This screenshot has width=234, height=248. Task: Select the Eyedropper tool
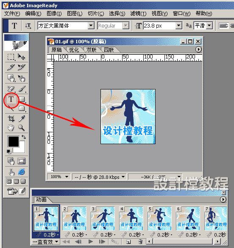coord(22,119)
